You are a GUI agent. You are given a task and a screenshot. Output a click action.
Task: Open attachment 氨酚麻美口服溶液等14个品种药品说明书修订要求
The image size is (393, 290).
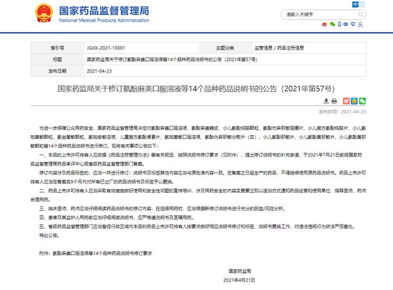pyautogui.click(x=102, y=253)
